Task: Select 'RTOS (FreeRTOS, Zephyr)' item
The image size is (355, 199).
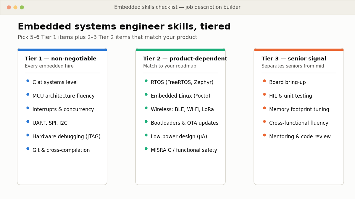Action: [x=182, y=83]
